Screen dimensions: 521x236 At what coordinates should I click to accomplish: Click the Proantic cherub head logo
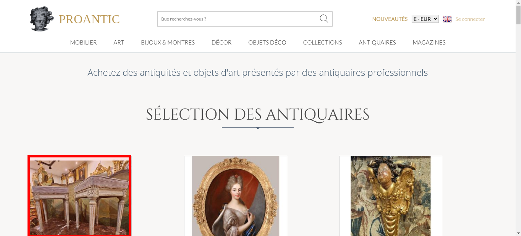[42, 19]
